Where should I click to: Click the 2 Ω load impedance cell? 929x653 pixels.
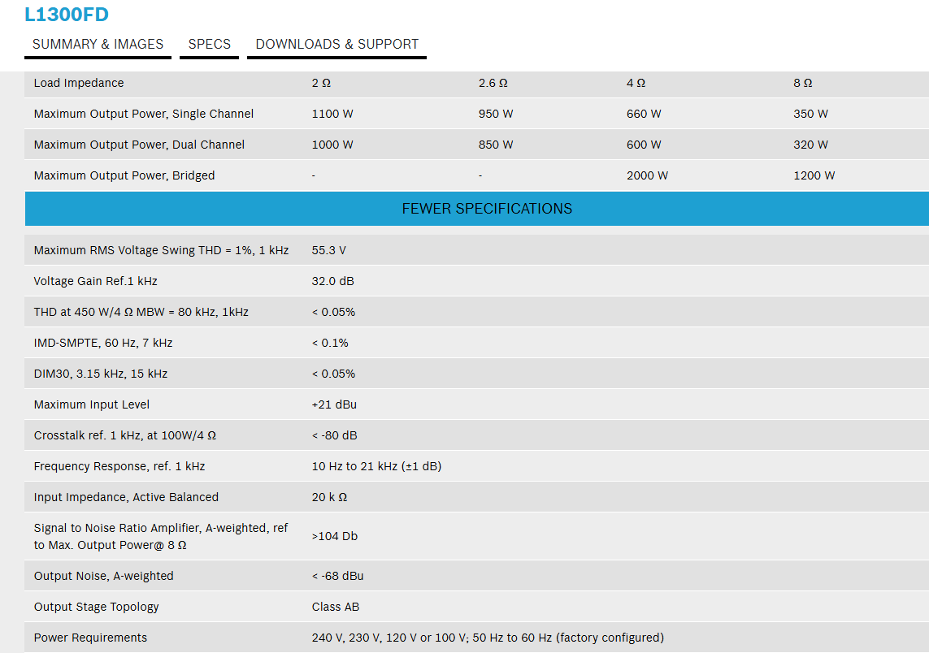pyautogui.click(x=321, y=83)
